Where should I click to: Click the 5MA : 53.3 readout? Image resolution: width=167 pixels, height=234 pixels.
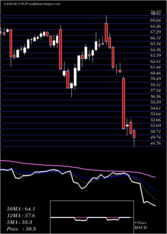(x=19, y=222)
